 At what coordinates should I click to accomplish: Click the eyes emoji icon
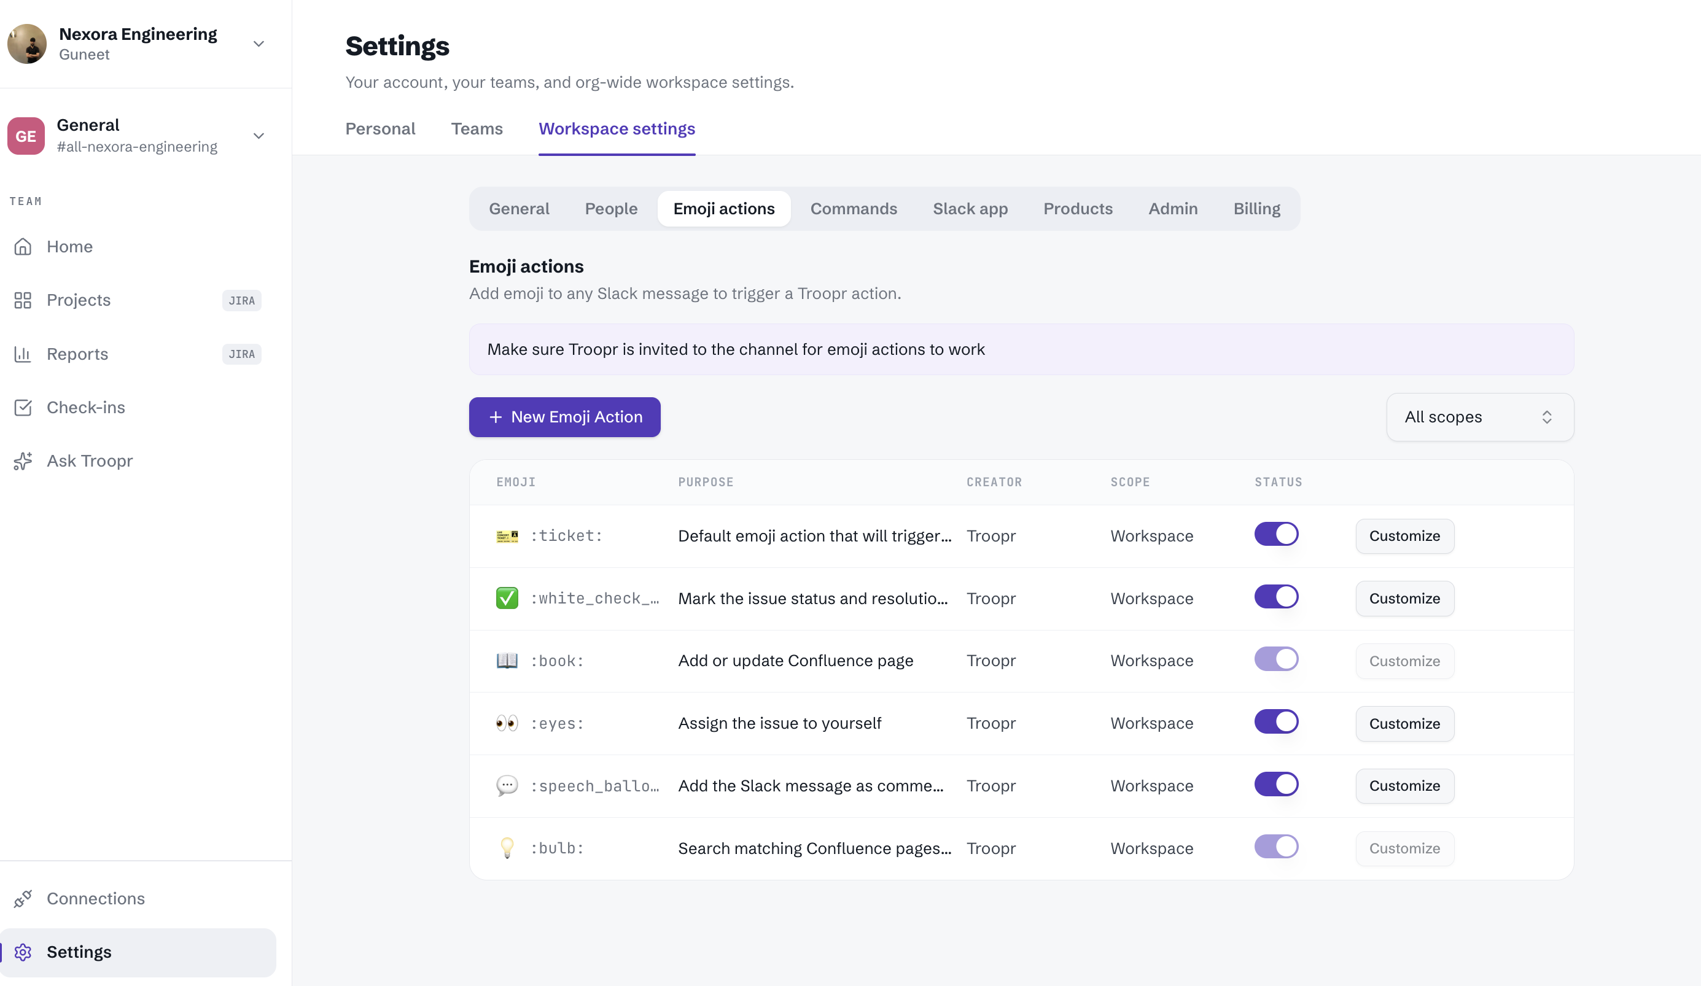point(507,723)
